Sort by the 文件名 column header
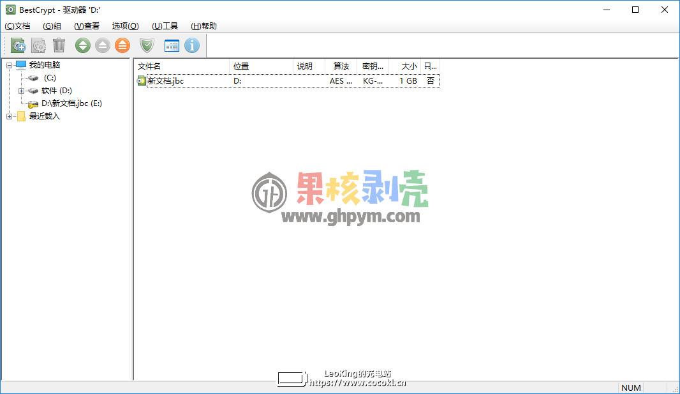680x394 pixels. (182, 66)
